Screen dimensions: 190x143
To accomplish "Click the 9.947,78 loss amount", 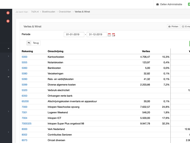I will pos(145,124).
